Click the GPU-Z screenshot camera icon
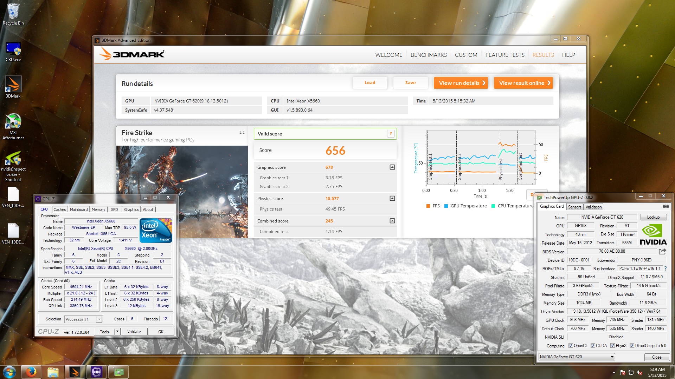The image size is (675, 379). (666, 206)
